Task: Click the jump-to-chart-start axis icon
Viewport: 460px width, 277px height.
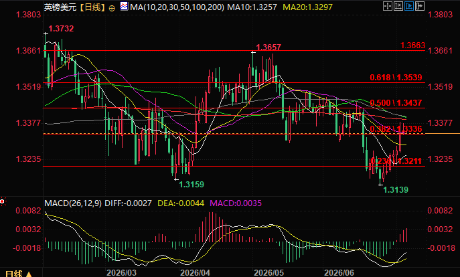Action: (398, 6)
